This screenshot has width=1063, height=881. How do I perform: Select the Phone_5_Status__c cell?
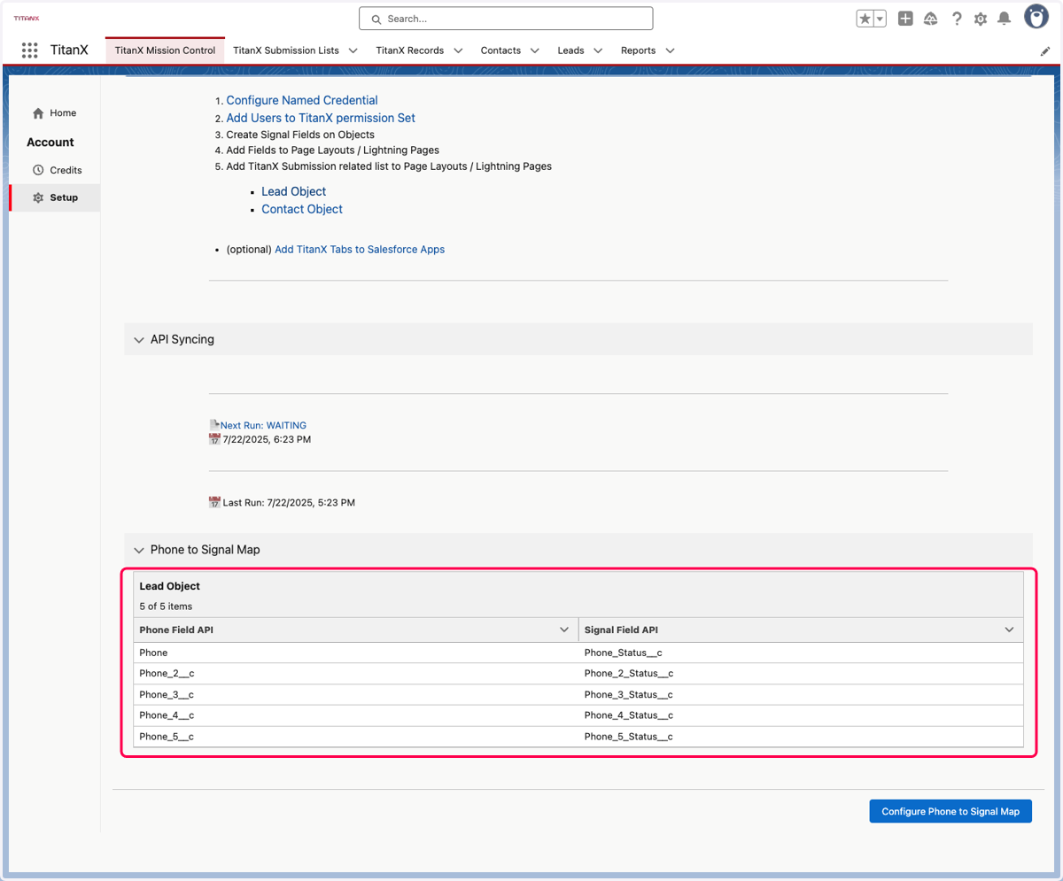click(x=801, y=737)
